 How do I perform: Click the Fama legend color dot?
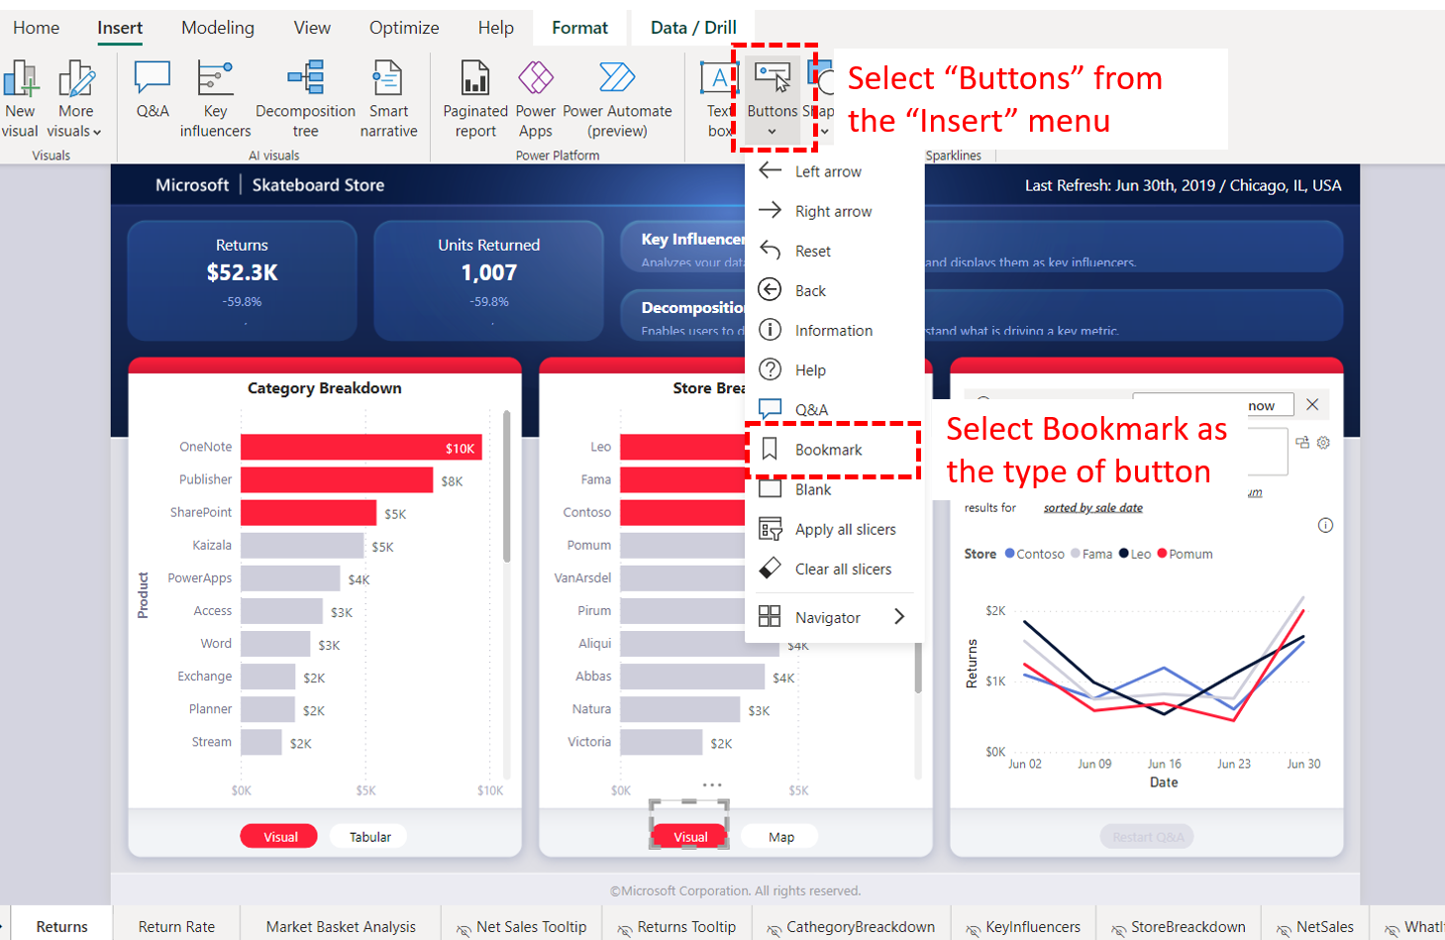click(1076, 554)
